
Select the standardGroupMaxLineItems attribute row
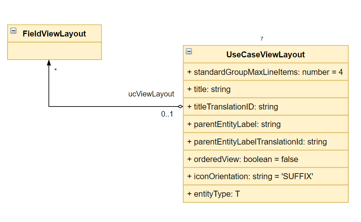coord(266,72)
